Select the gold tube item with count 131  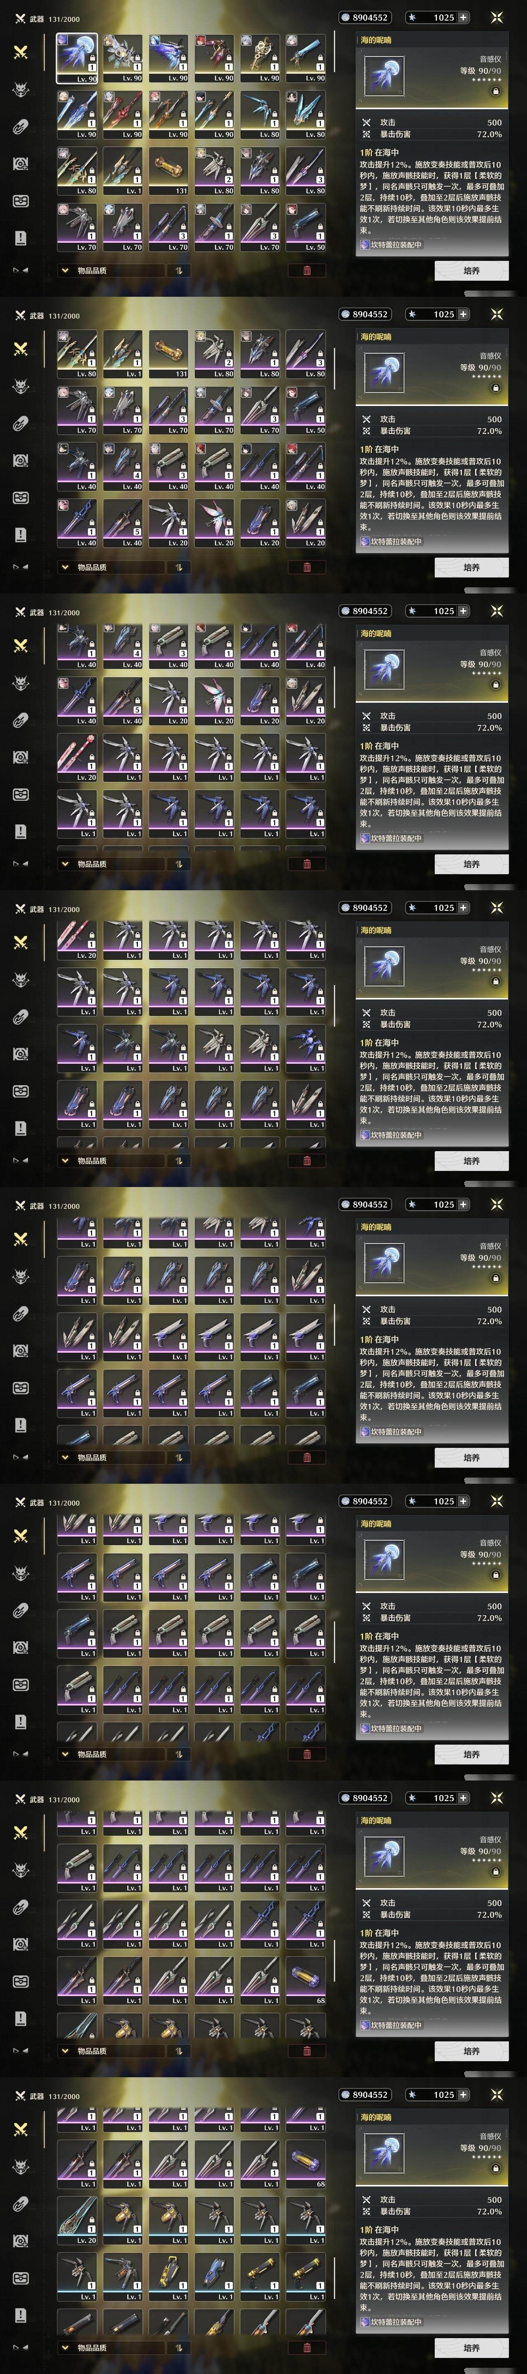pyautogui.click(x=169, y=171)
